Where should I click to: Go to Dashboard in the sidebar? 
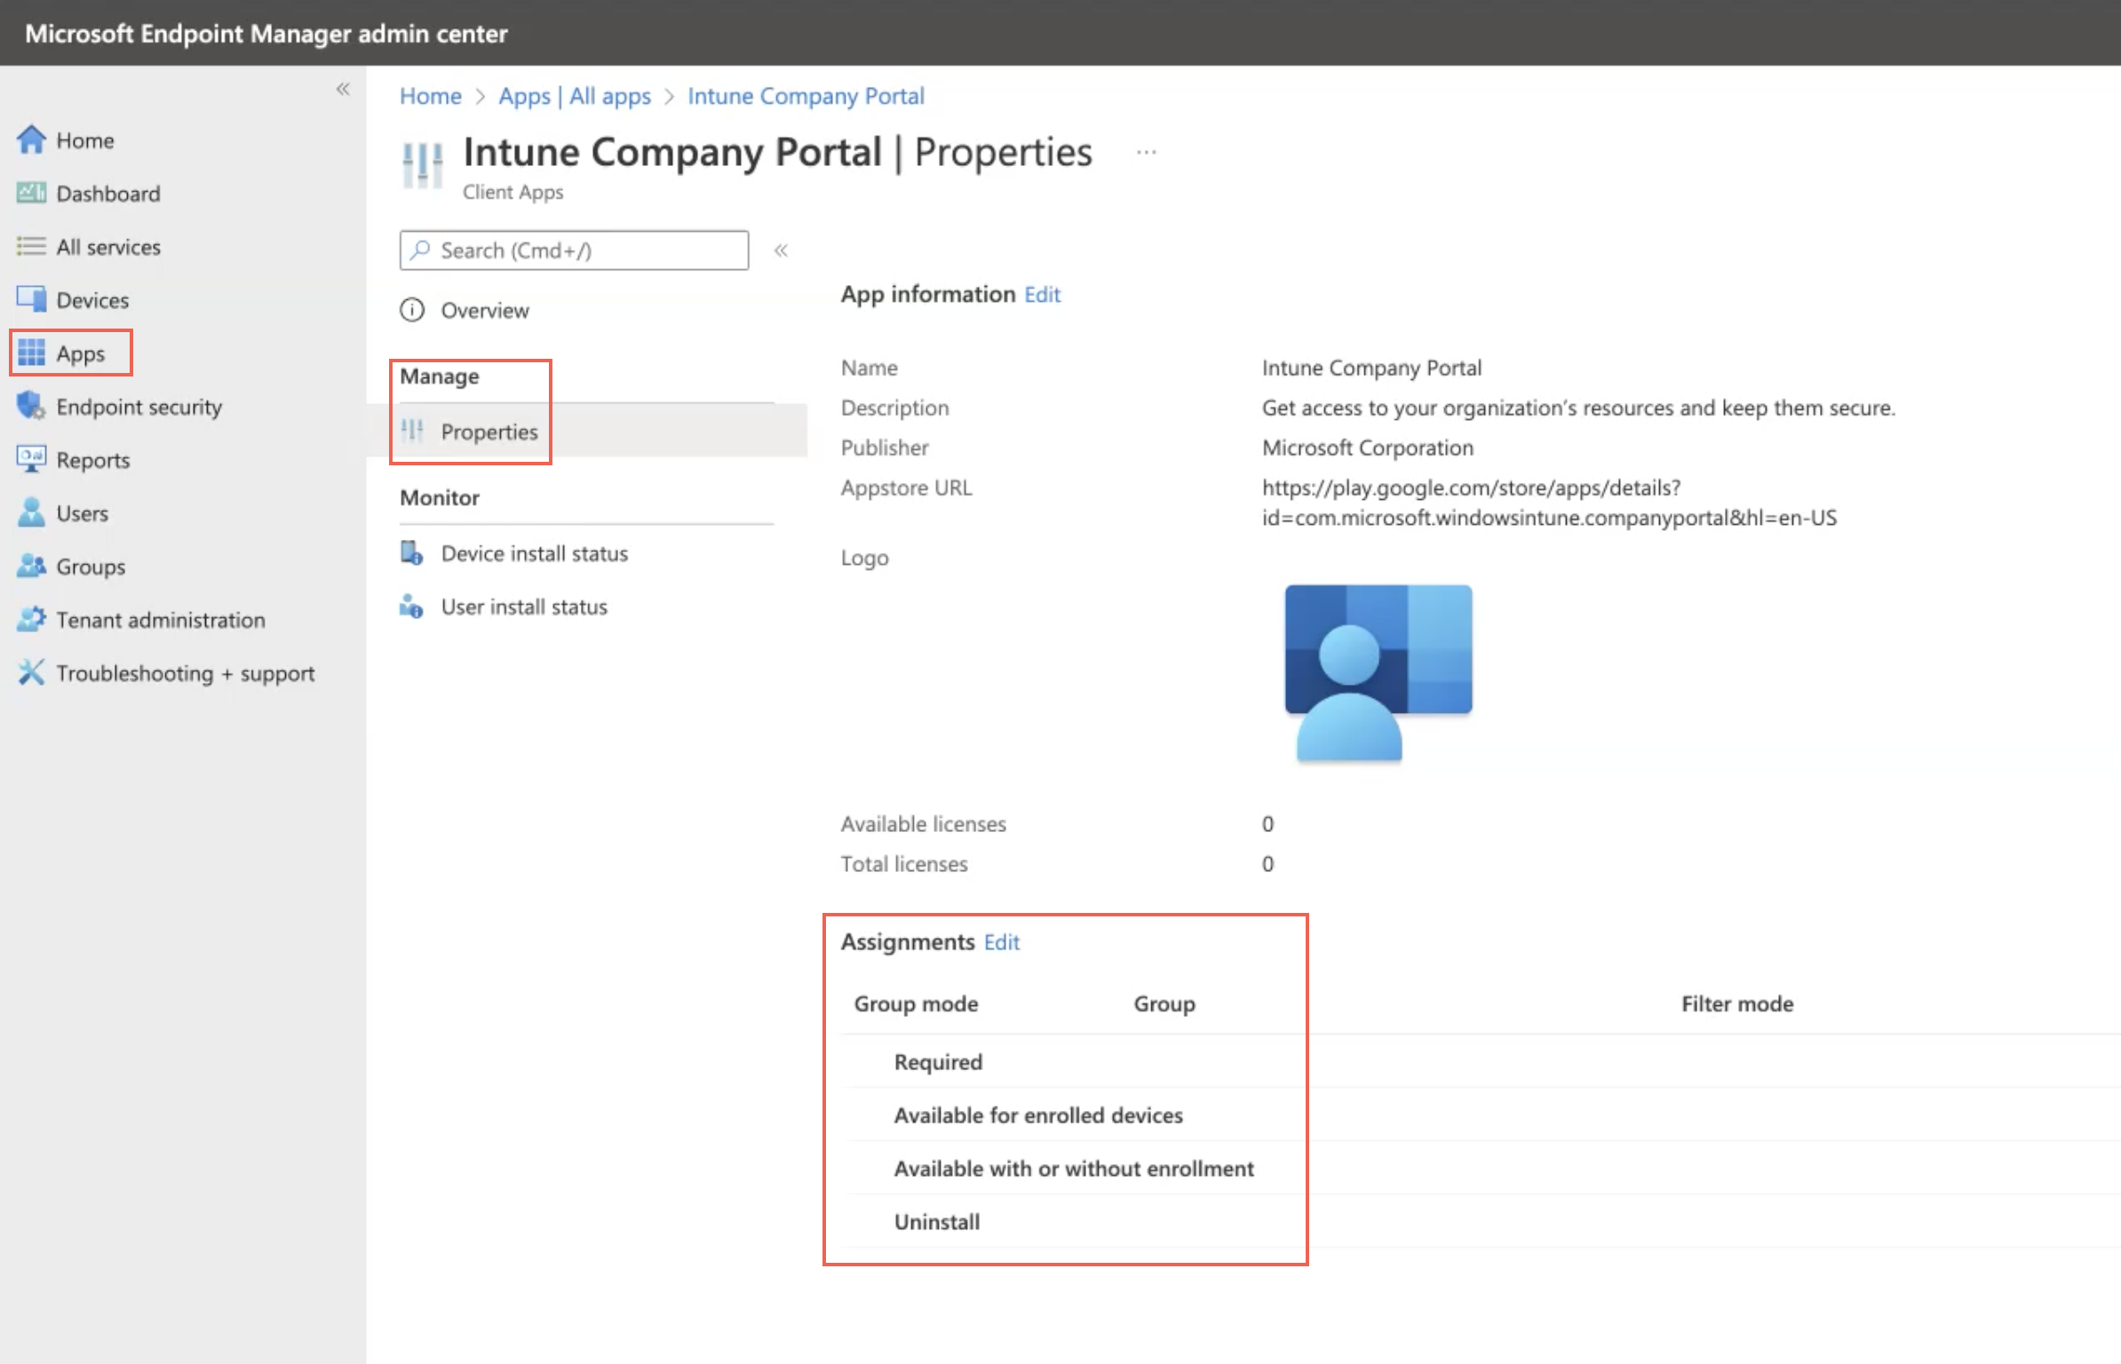108,194
